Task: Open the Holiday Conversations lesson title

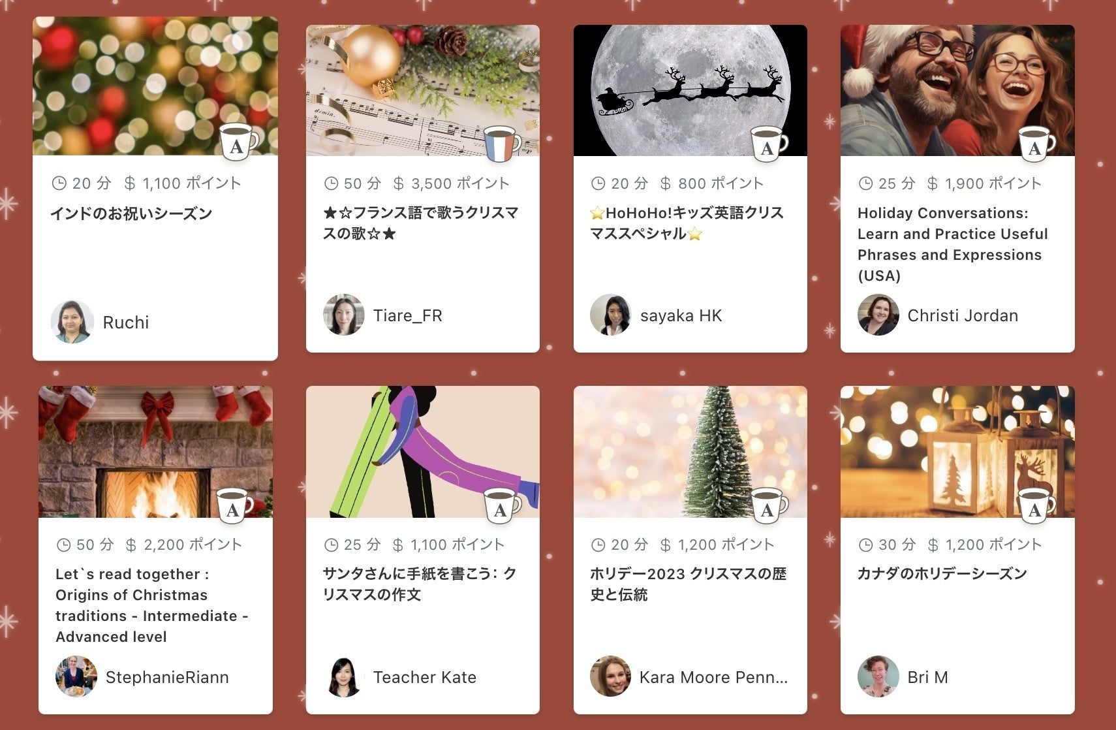Action: (953, 244)
